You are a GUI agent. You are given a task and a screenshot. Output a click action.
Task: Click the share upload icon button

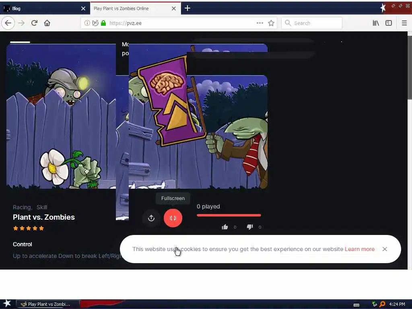pos(151,218)
